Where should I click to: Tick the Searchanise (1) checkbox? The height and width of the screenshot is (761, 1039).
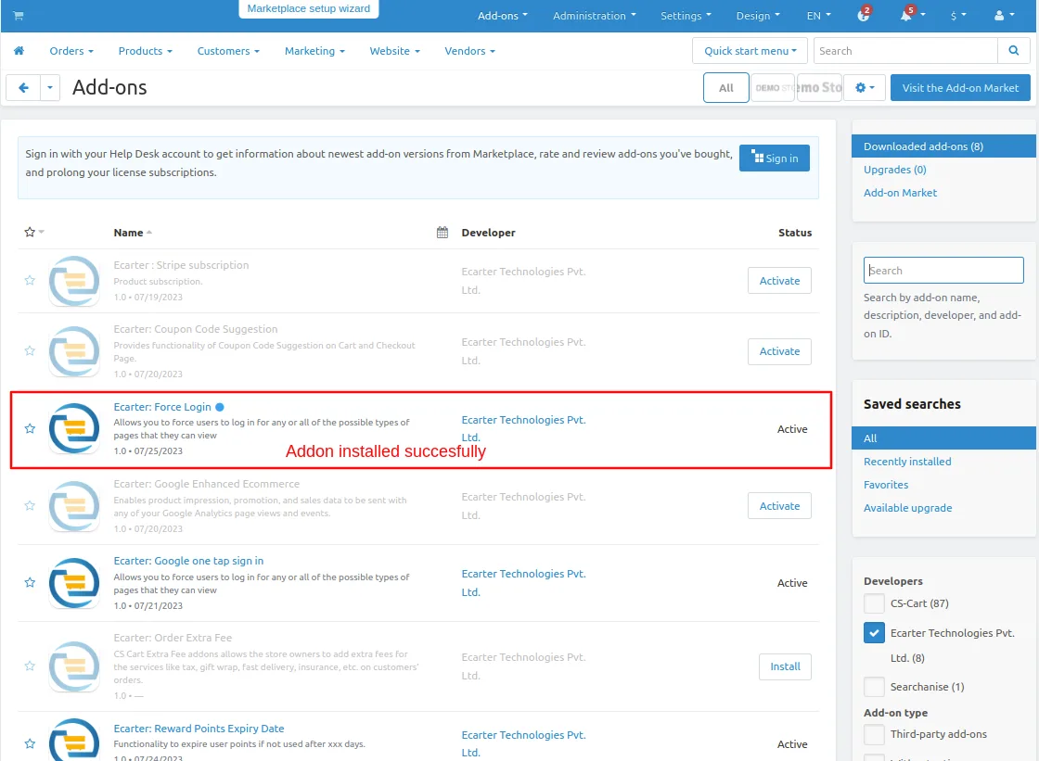point(874,687)
